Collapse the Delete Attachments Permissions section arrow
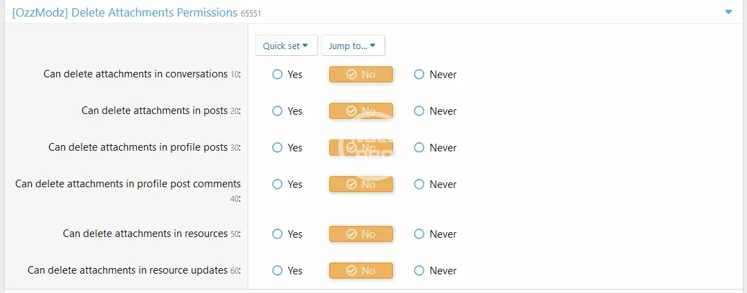 click(728, 12)
